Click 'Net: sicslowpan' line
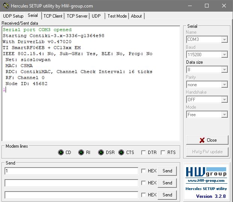 coord(28,60)
